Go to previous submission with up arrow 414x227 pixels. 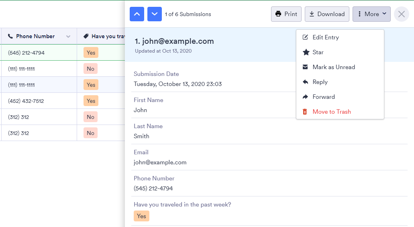pos(137,14)
